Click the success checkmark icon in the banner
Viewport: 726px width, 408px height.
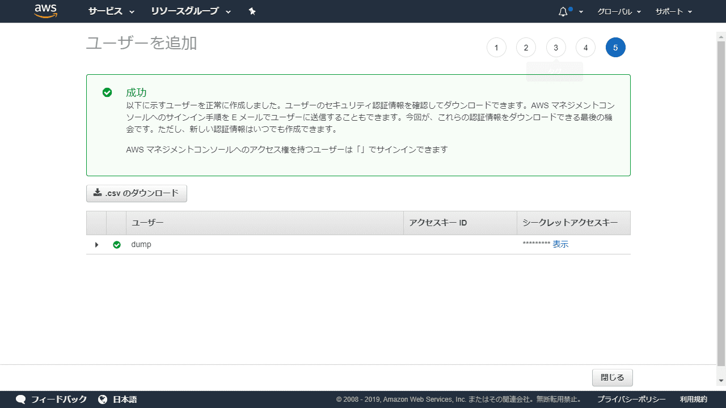tap(107, 92)
